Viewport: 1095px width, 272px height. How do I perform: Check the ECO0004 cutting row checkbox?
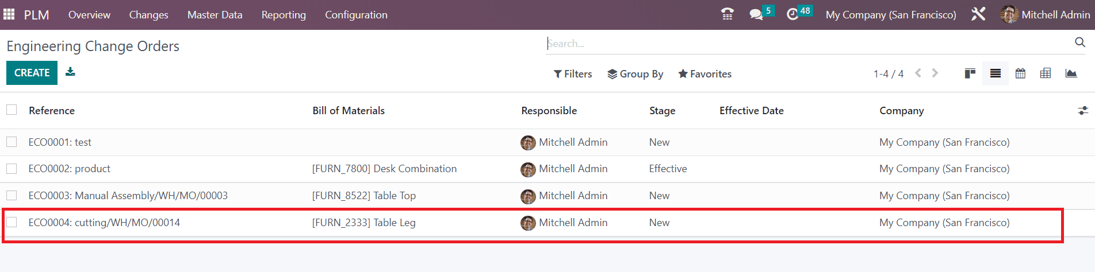tap(12, 222)
